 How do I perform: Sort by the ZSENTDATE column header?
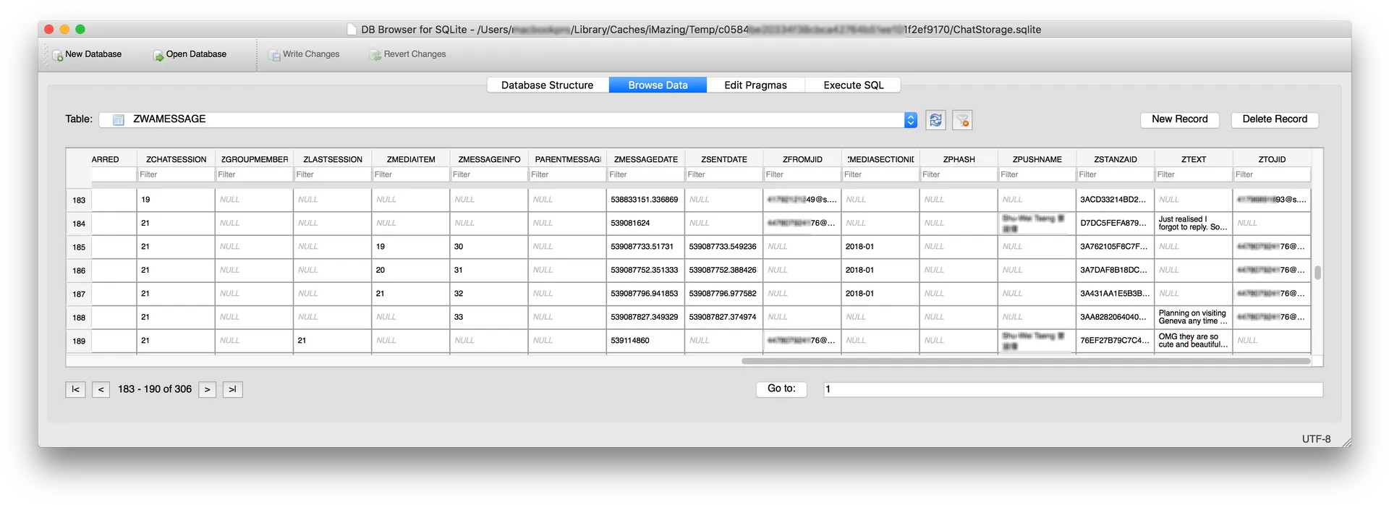[723, 159]
